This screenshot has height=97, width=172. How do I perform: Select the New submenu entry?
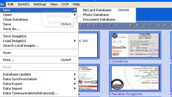(38, 10)
